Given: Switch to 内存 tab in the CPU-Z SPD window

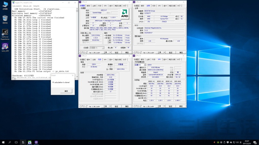Looking at the screenshot, I should point(154,60).
